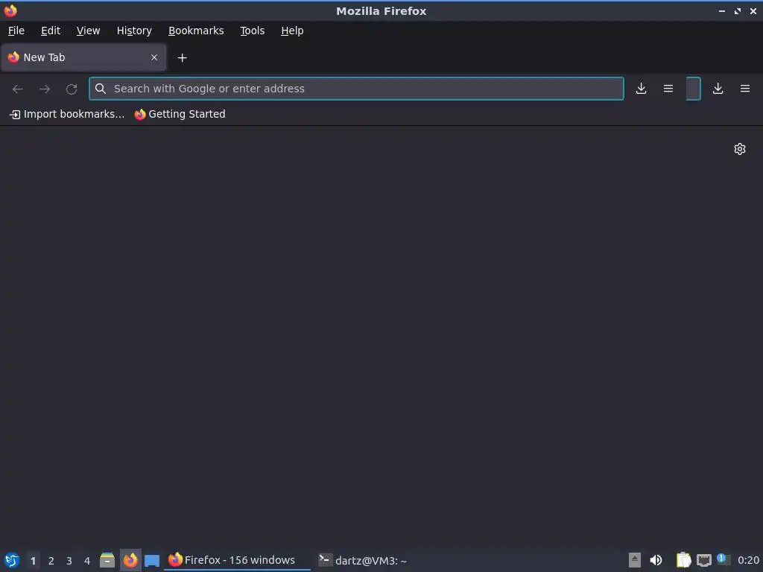Switch to virtual desktop 3
763x572 pixels.
point(69,561)
